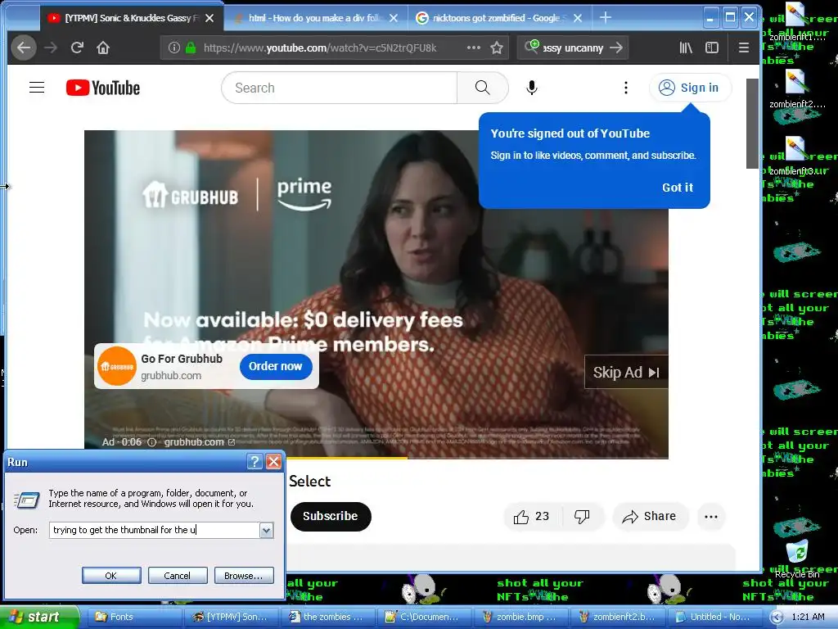This screenshot has width=838, height=629.
Task: Click the YouTube logo
Action: [x=103, y=88]
